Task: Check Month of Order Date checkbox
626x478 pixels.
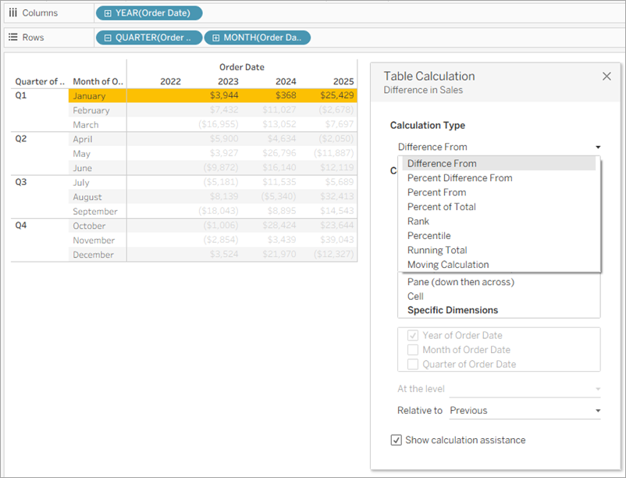Action: click(413, 350)
